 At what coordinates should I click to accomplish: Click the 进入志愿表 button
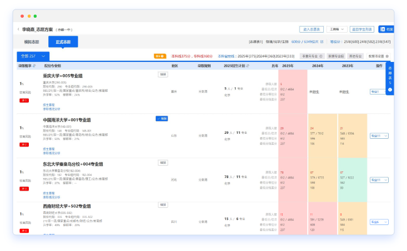point(312,29)
